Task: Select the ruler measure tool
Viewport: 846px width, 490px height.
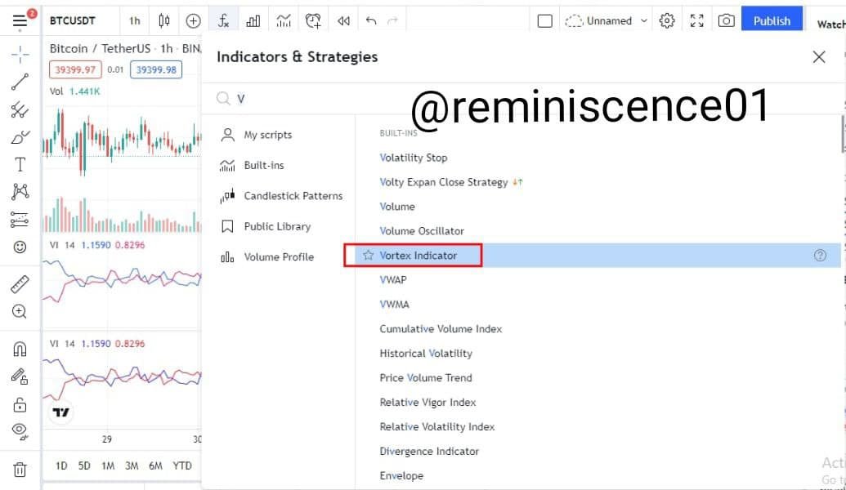Action: [x=20, y=284]
